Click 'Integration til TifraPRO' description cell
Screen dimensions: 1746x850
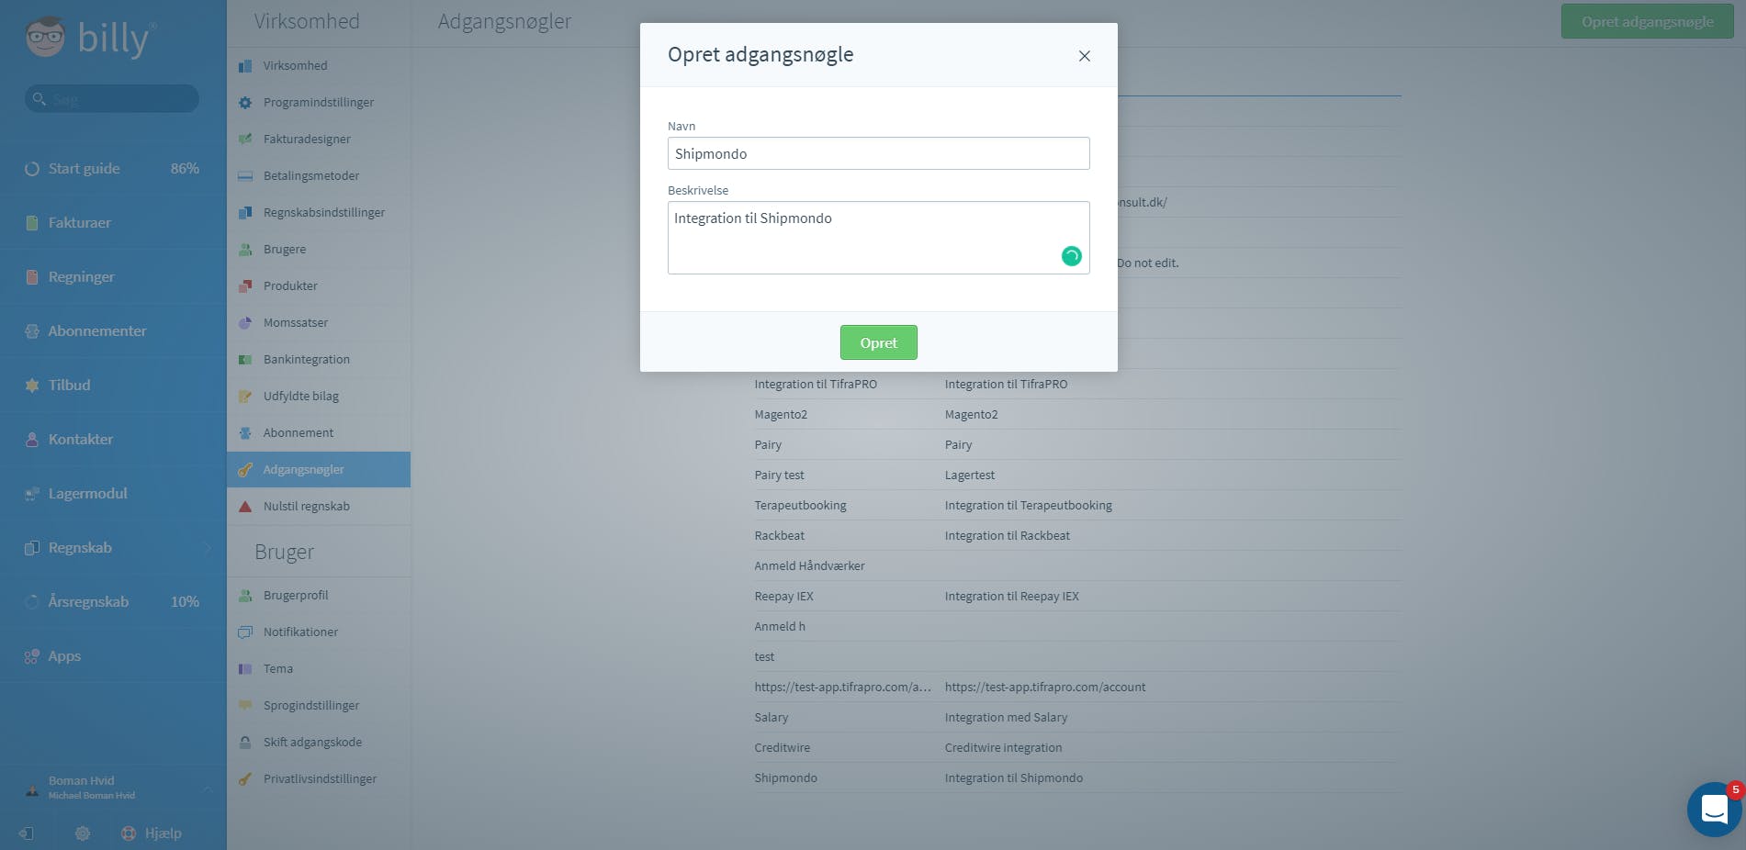(x=1006, y=385)
